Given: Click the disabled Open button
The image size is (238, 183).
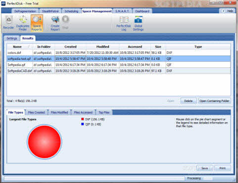Looking at the screenshot, I should (x=171, y=101).
